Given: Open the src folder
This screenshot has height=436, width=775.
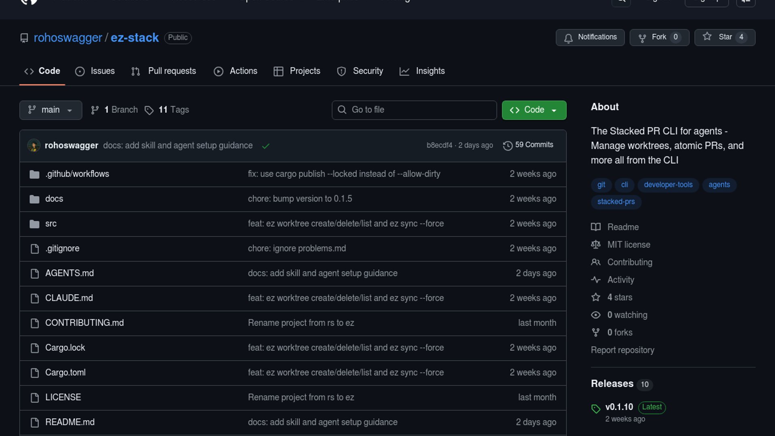Looking at the screenshot, I should click(51, 224).
